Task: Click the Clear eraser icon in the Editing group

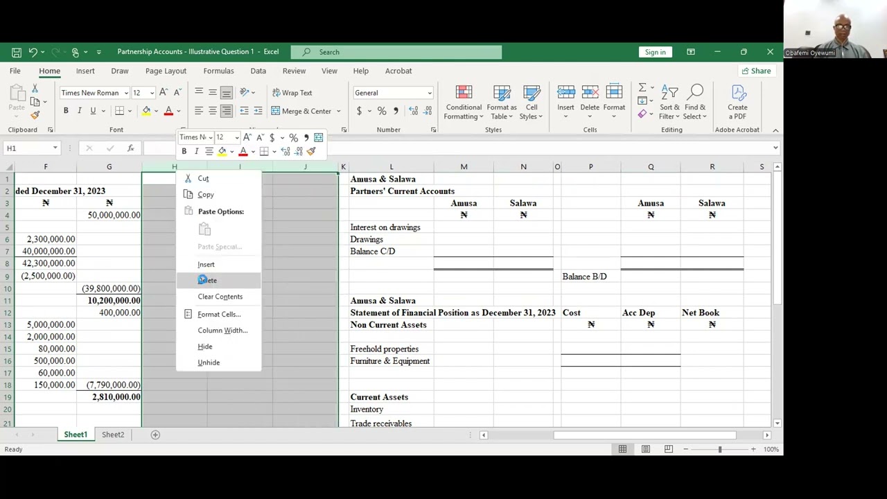Action: click(642, 114)
